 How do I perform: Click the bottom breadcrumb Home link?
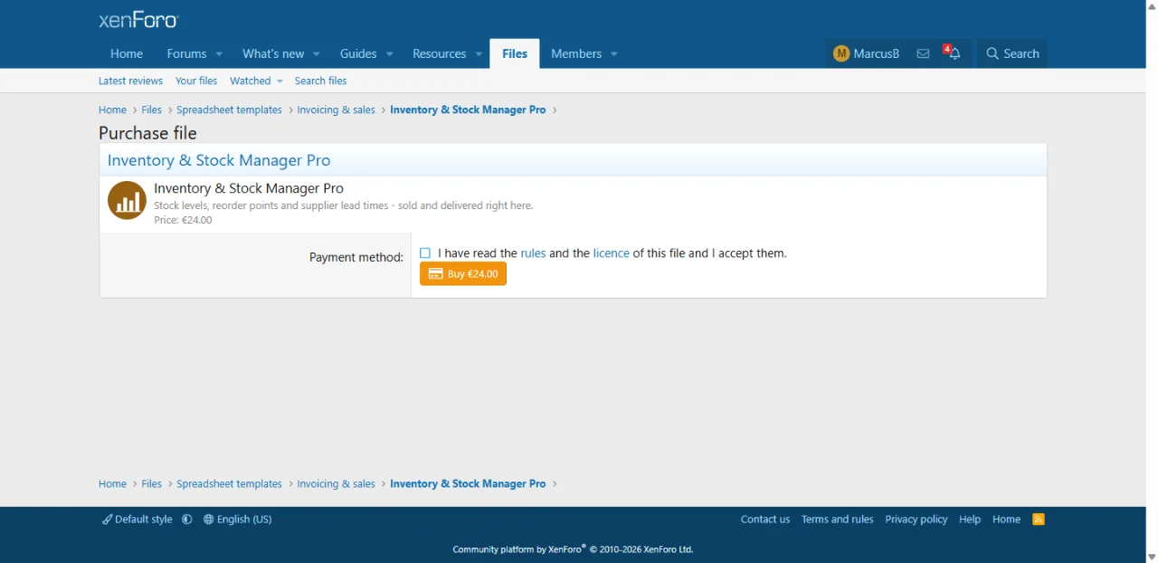(112, 484)
